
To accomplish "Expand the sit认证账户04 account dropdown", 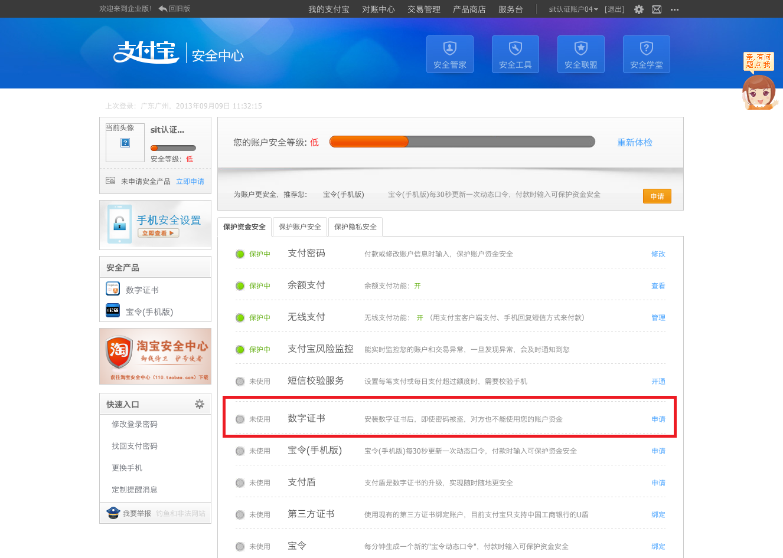I will coord(573,9).
